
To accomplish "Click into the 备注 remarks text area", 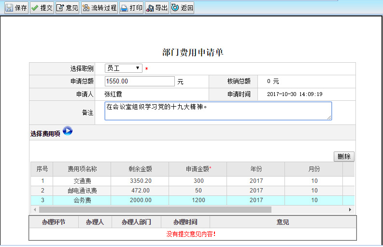I will [218, 110].
